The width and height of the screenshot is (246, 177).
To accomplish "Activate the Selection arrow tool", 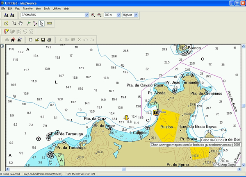I will coord(41,23).
